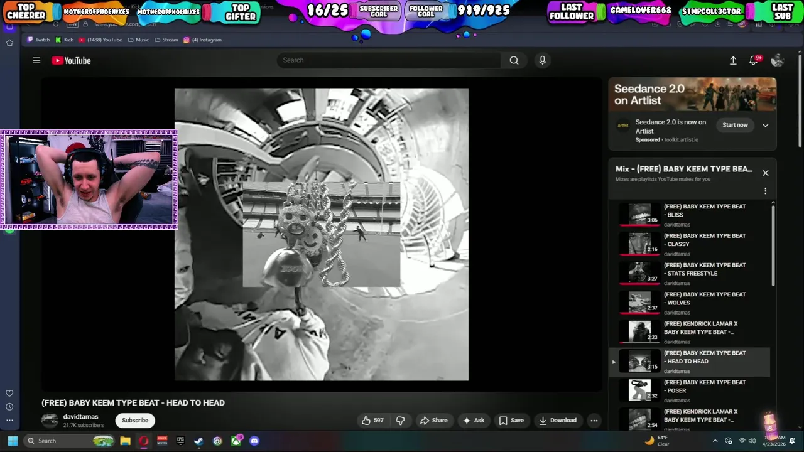
Task: Focus the YouTube search field
Action: point(389,60)
